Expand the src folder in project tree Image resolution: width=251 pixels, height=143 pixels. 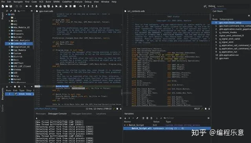pos(9,21)
